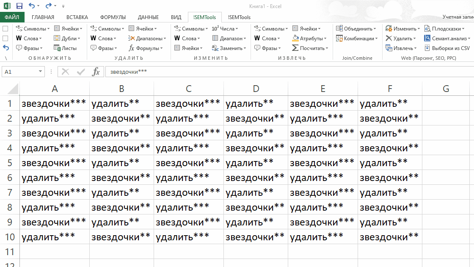Open Символы dropdown in Обнаружить group
This screenshot has height=267, width=474.
coord(33,29)
